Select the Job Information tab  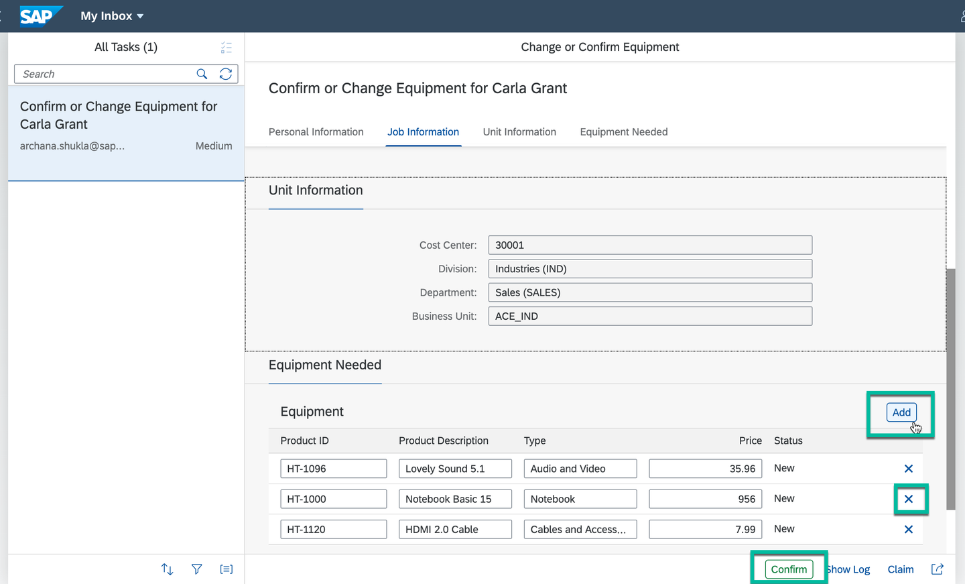point(424,132)
